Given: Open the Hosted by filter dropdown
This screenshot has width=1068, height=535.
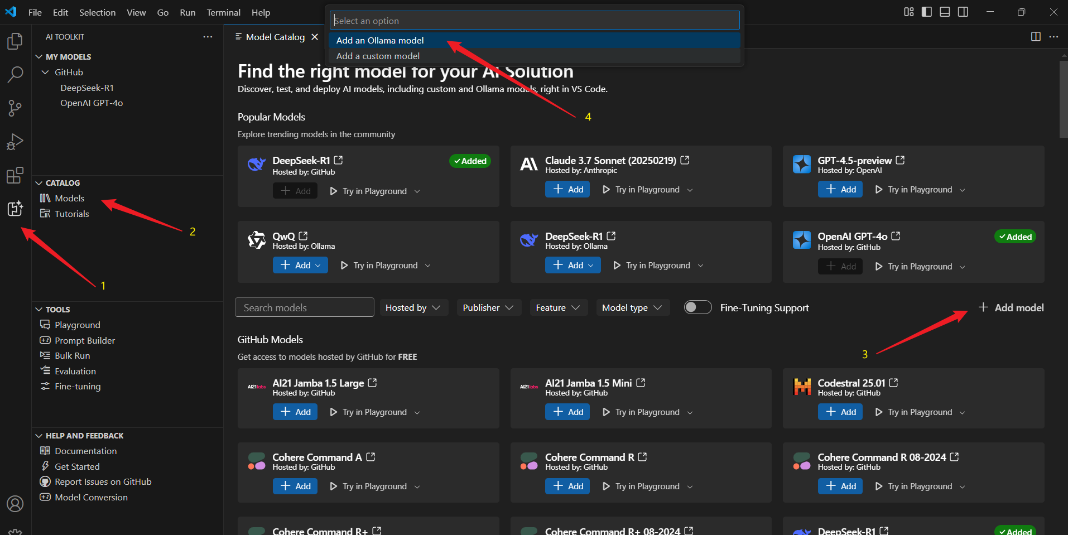Looking at the screenshot, I should pos(413,307).
